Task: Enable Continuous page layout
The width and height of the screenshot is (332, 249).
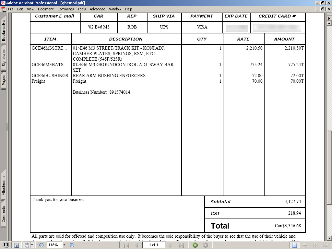Action: click(304, 245)
